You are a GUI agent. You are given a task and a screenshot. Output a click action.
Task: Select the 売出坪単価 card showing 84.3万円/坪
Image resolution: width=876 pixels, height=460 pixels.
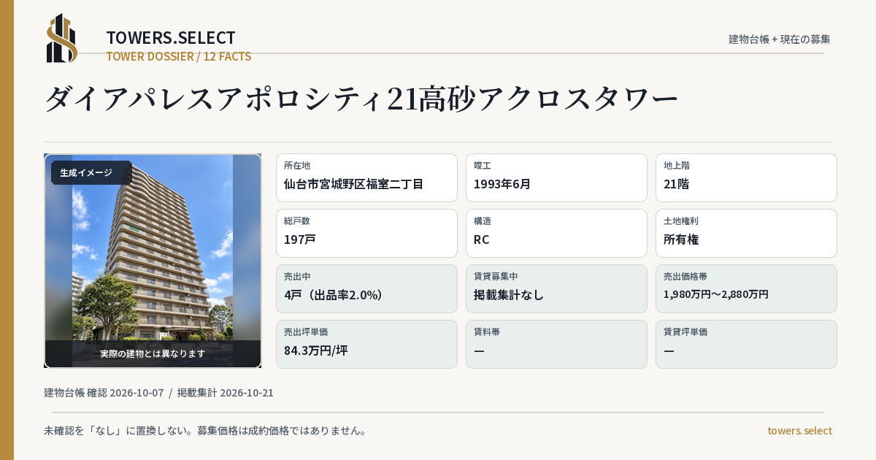point(366,344)
